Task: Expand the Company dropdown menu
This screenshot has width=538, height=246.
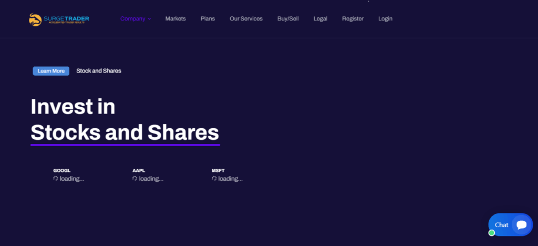Action: [x=136, y=19]
